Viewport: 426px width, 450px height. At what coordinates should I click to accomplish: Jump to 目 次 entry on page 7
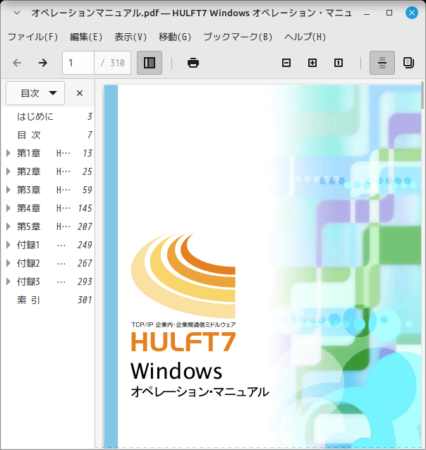29,135
